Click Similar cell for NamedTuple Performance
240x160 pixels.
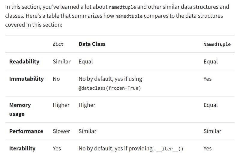coord(212,131)
